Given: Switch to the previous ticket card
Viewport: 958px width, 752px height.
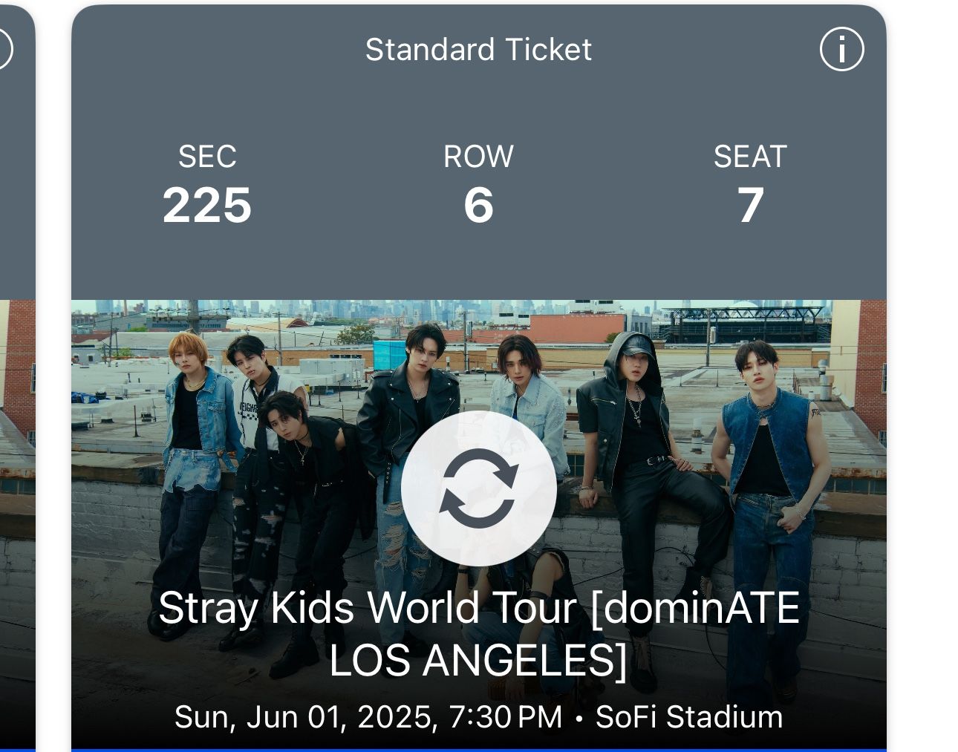Looking at the screenshot, I should (x=16, y=371).
